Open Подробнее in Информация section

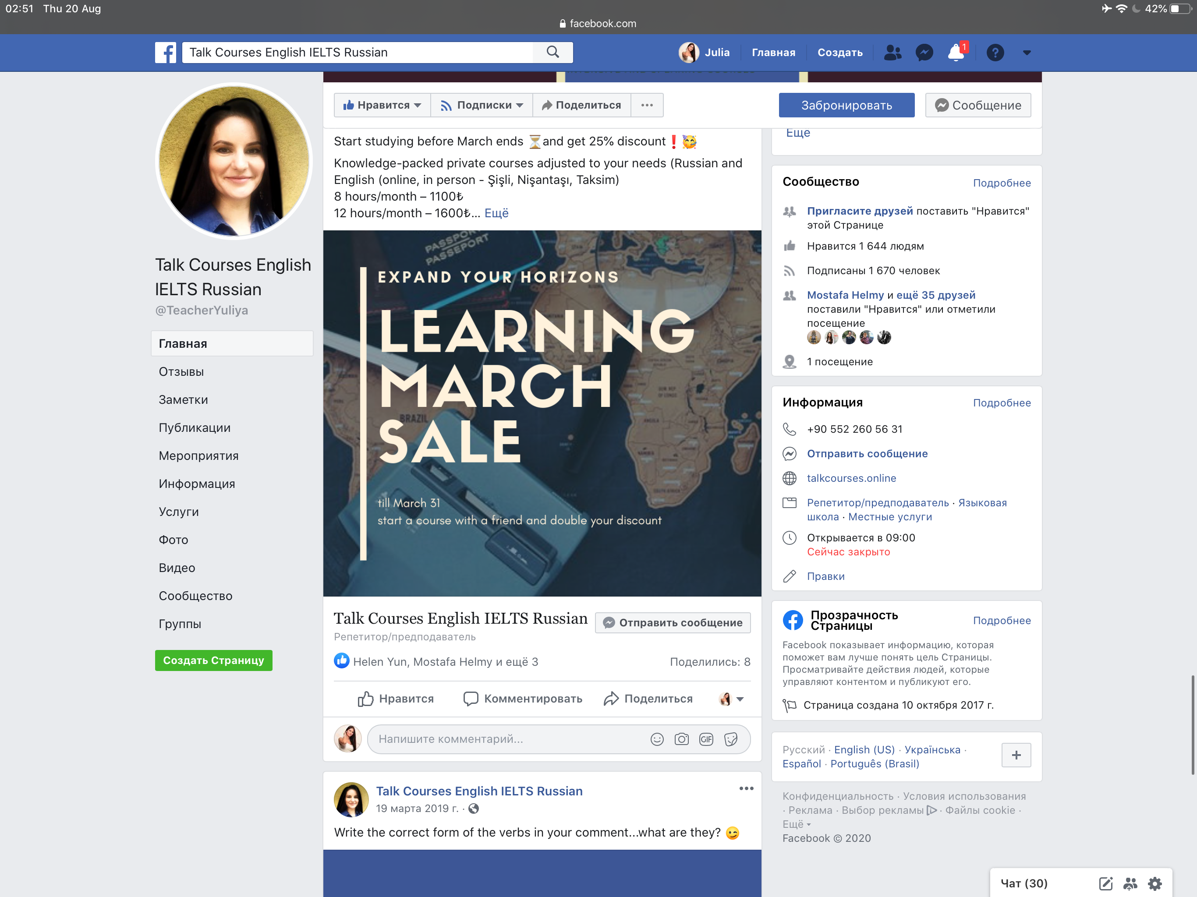(x=1002, y=403)
